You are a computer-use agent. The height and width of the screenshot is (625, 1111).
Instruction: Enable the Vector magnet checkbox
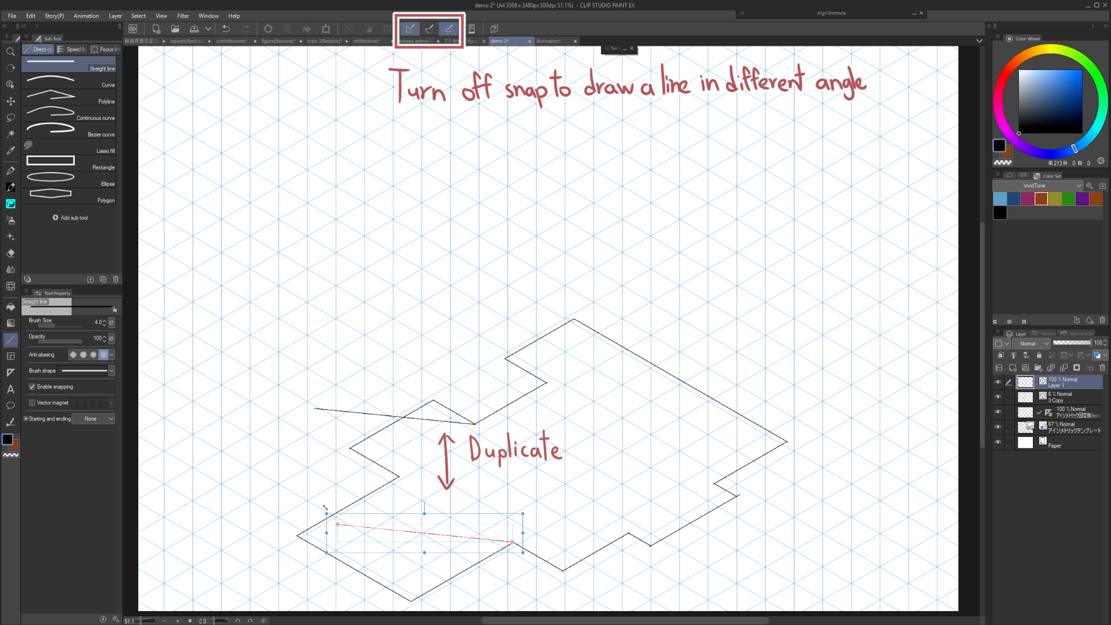click(x=32, y=403)
